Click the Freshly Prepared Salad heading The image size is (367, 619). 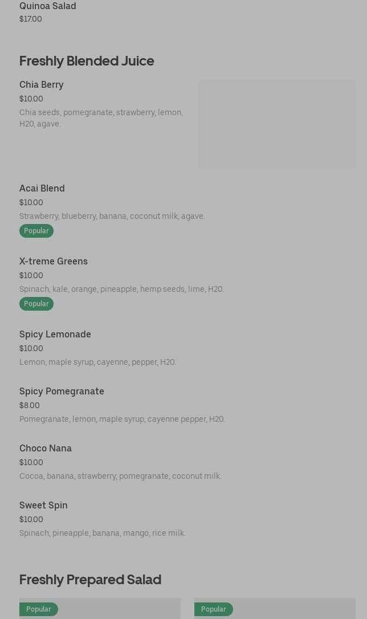click(x=90, y=579)
